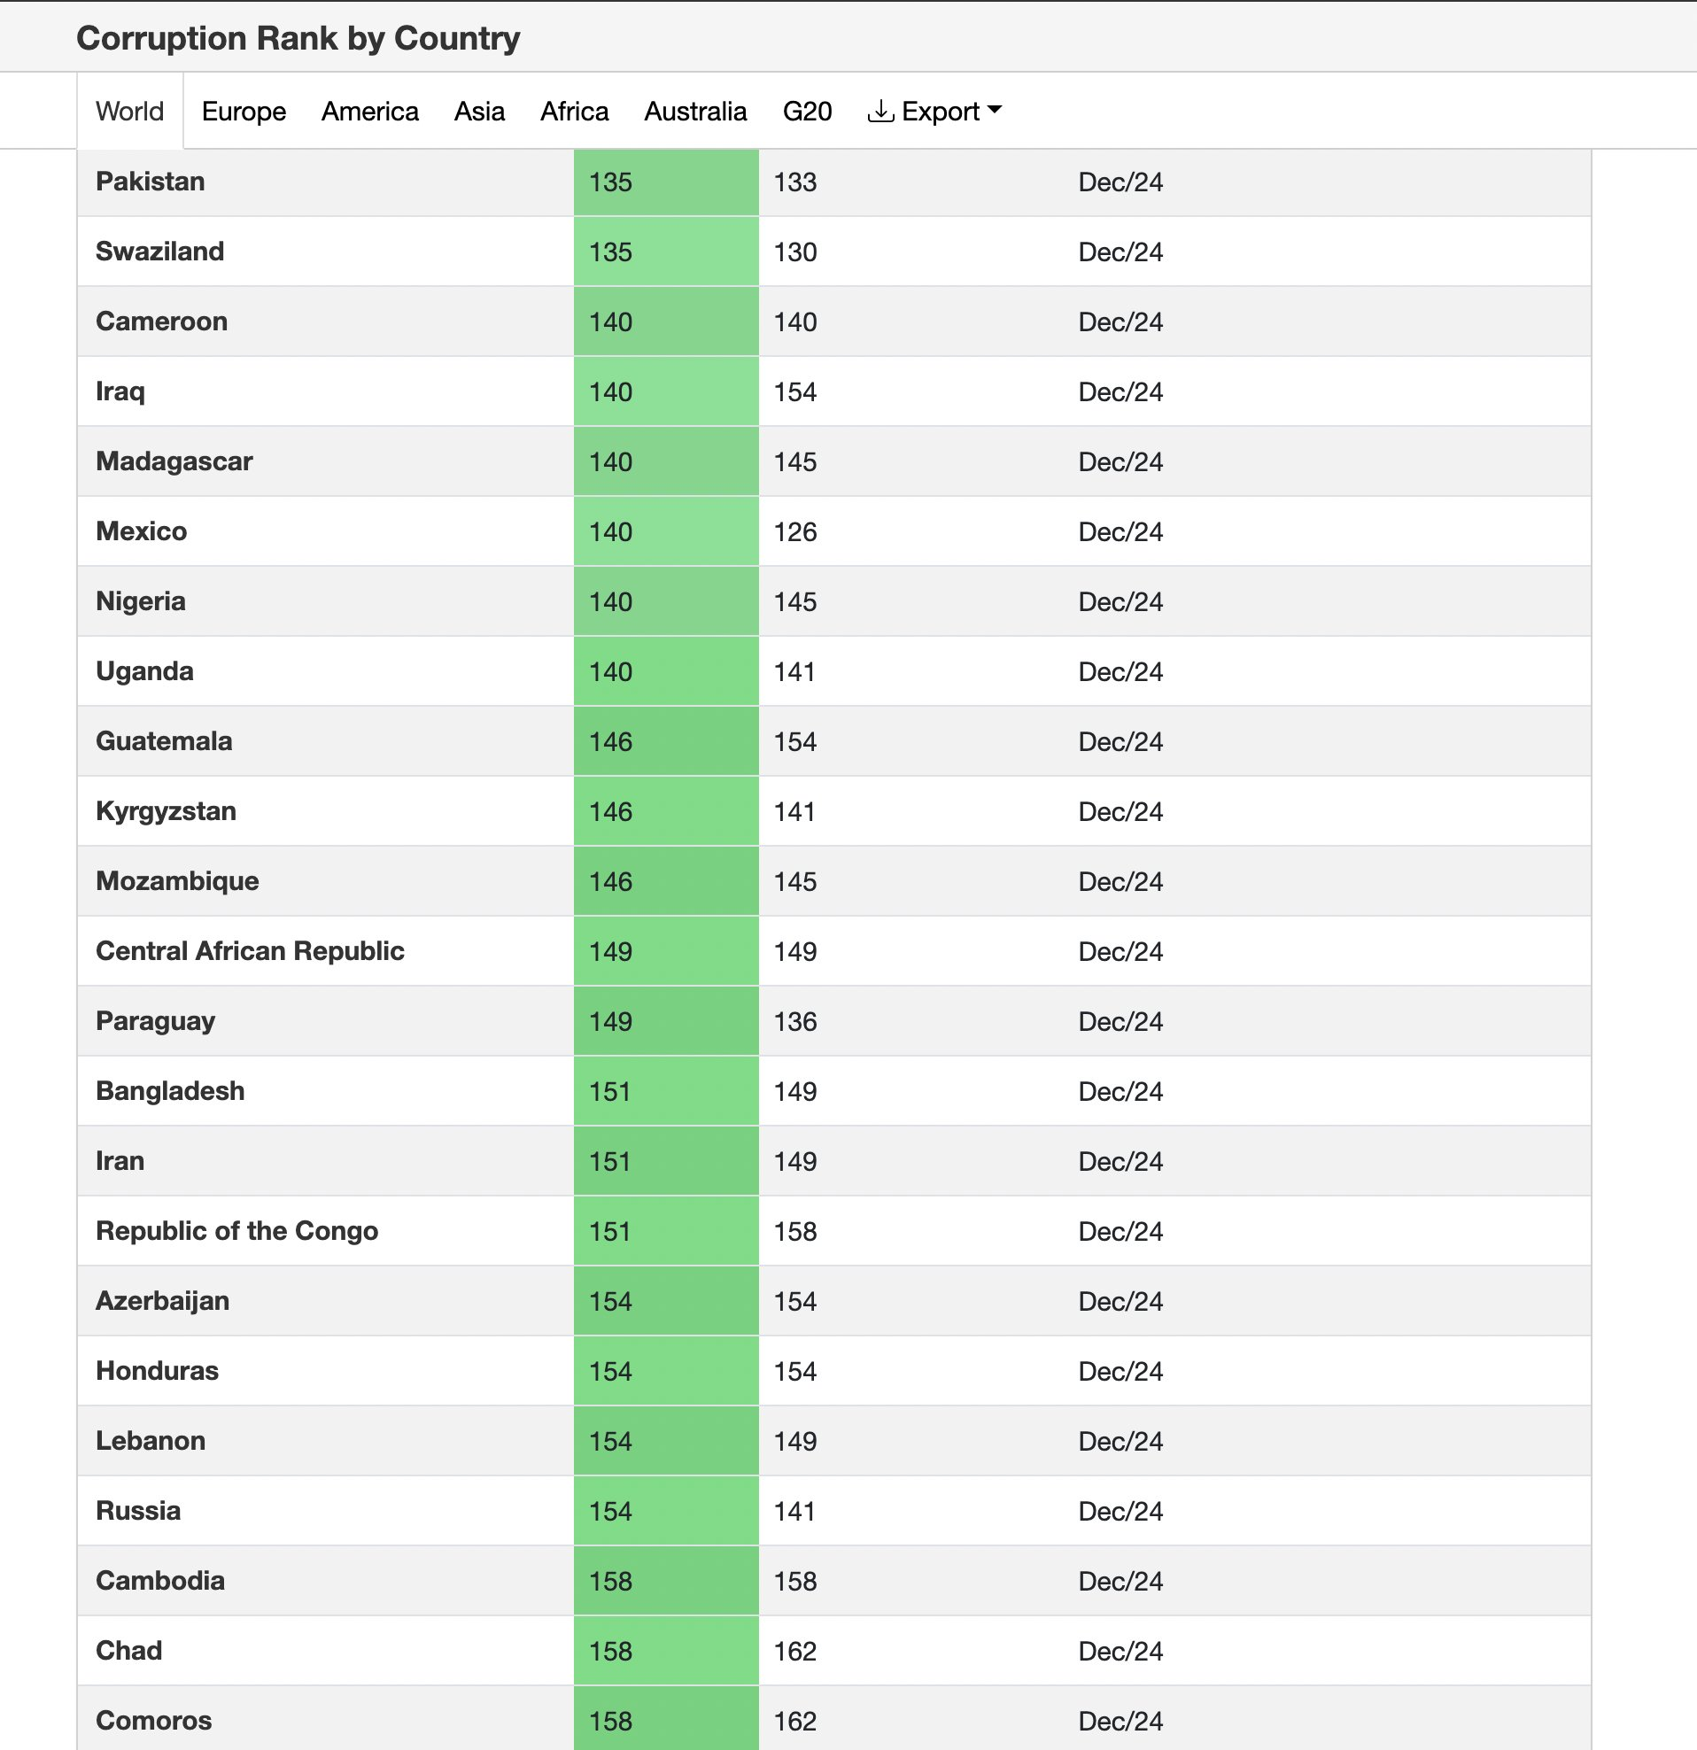This screenshot has height=1750, width=1697.
Task: Open the Central African Republic link
Action: tap(250, 951)
